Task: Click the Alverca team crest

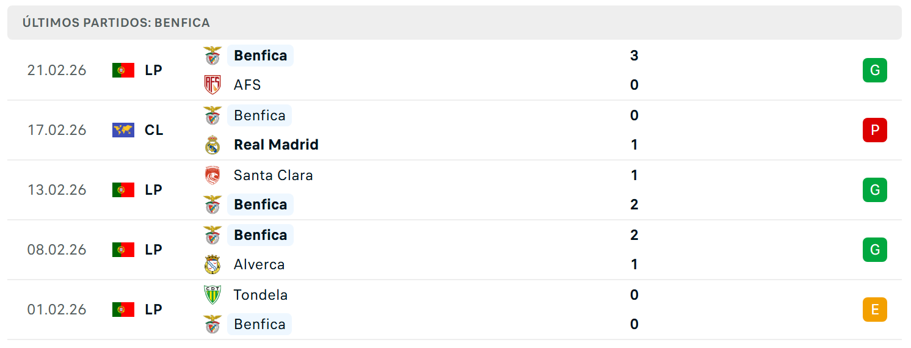Action: [x=212, y=264]
